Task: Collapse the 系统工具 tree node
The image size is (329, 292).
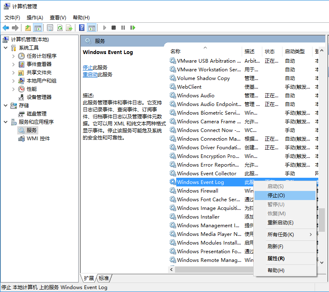Action: (x=6, y=48)
